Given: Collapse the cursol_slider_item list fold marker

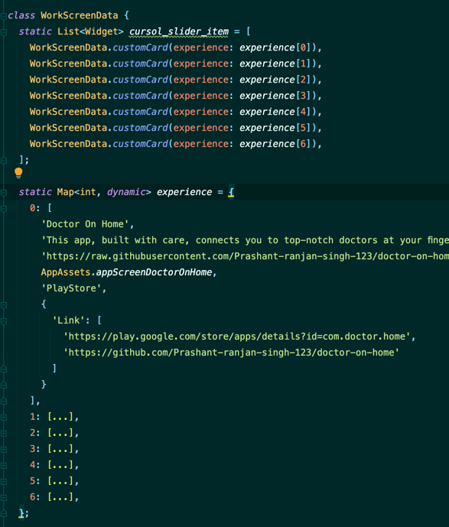Looking at the screenshot, I should pyautogui.click(x=3, y=32).
